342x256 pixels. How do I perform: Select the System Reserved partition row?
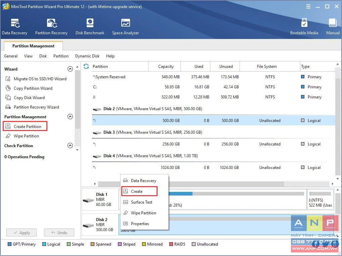pyautogui.click(x=213, y=77)
